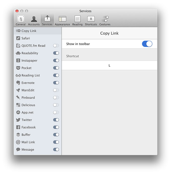Click the MarsEdit rocket icon
171x174 pixels.
point(18,90)
